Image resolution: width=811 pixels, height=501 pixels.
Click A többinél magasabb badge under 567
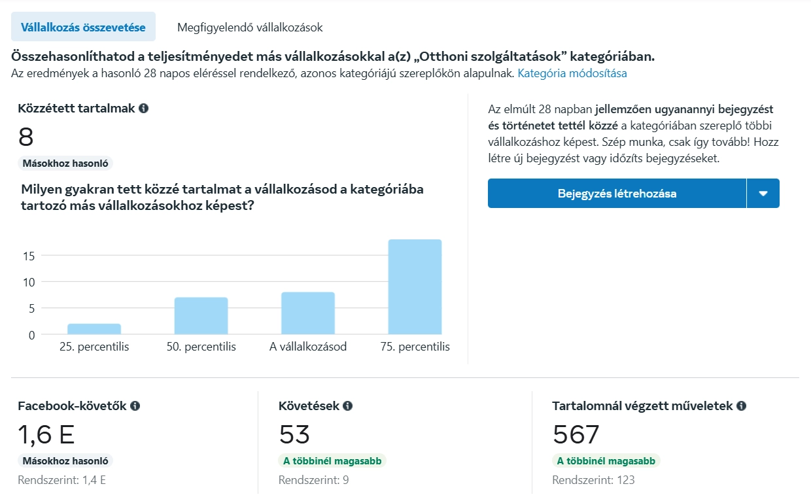[x=606, y=461]
